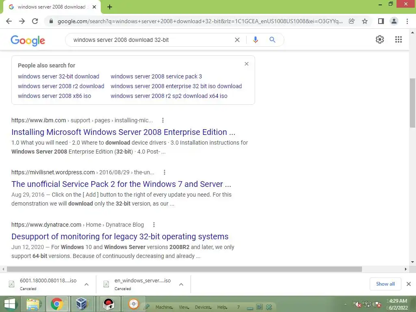
Task: Bookmark this page with star icon
Action: coord(365,21)
